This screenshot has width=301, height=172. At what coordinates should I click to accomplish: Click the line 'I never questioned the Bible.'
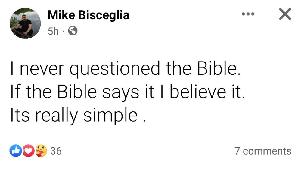click(126, 69)
